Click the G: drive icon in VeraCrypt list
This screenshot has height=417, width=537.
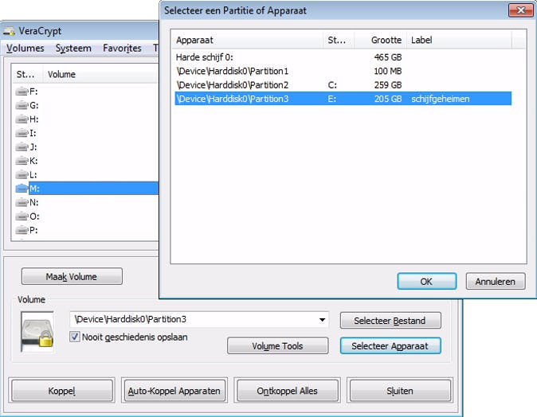pos(22,105)
